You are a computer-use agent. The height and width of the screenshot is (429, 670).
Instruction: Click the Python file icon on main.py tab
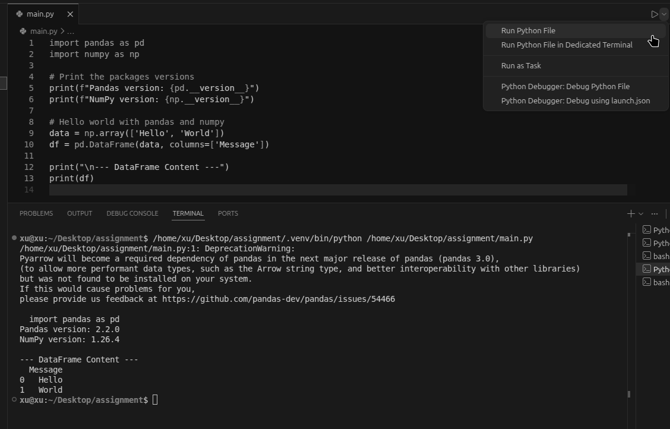point(19,14)
